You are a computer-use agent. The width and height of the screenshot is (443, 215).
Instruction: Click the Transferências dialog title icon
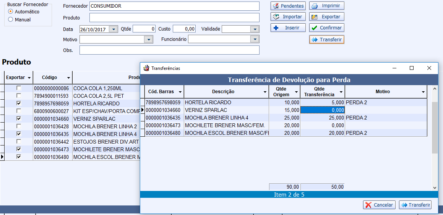pyautogui.click(x=146, y=68)
